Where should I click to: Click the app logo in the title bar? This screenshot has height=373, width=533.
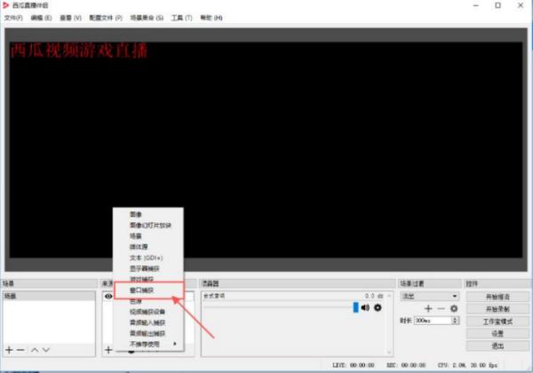tap(5, 5)
